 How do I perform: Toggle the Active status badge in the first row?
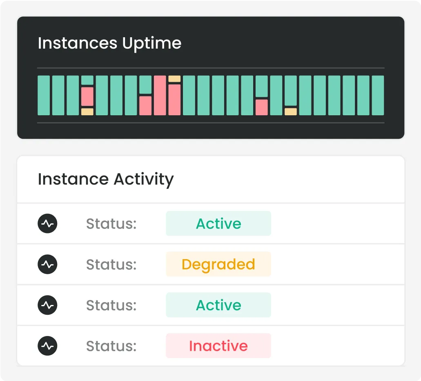(218, 223)
